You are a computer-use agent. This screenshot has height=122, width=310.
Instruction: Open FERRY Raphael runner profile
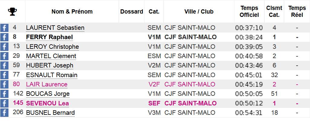[49, 37]
